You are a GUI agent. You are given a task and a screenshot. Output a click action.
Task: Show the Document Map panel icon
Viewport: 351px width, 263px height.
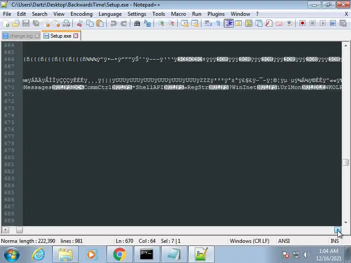(249, 23)
